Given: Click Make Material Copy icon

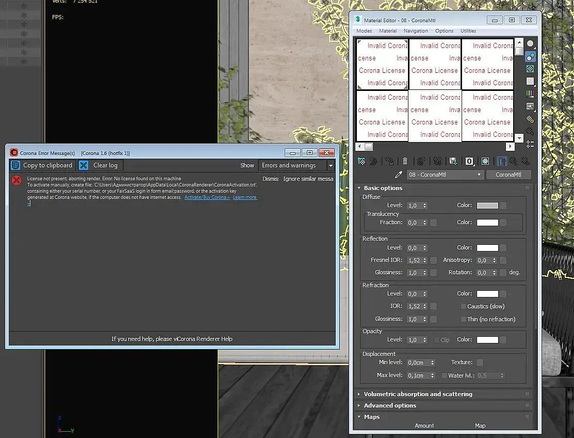Looking at the screenshot, I should point(421,161).
